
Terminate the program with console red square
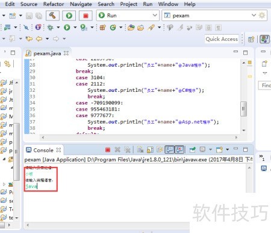click(x=108, y=150)
